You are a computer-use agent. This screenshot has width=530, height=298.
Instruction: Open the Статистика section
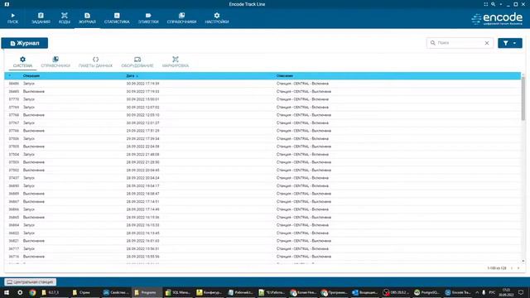(117, 18)
